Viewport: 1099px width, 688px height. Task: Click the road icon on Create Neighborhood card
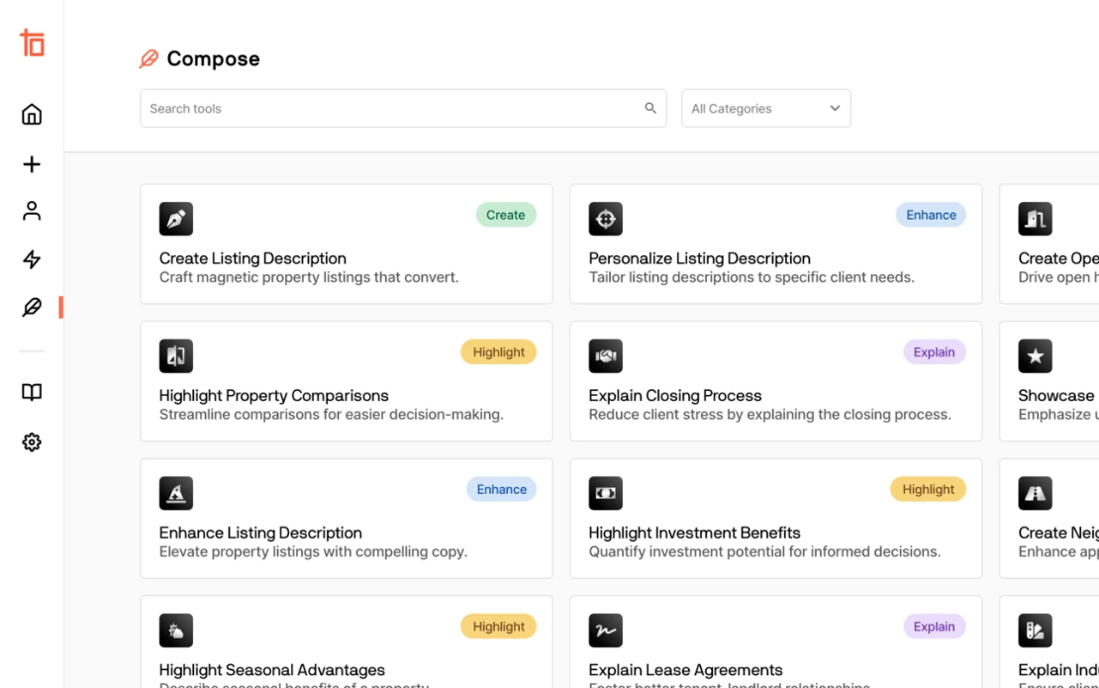1036,493
